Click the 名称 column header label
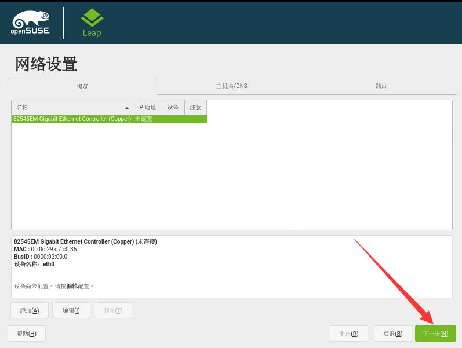 [x=22, y=107]
